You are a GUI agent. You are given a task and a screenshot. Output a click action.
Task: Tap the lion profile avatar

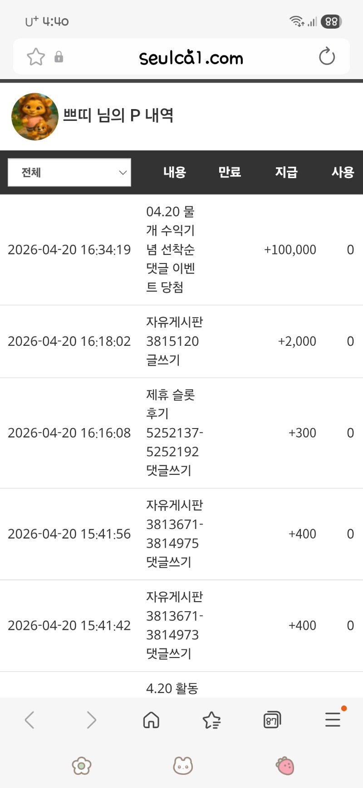(x=35, y=117)
